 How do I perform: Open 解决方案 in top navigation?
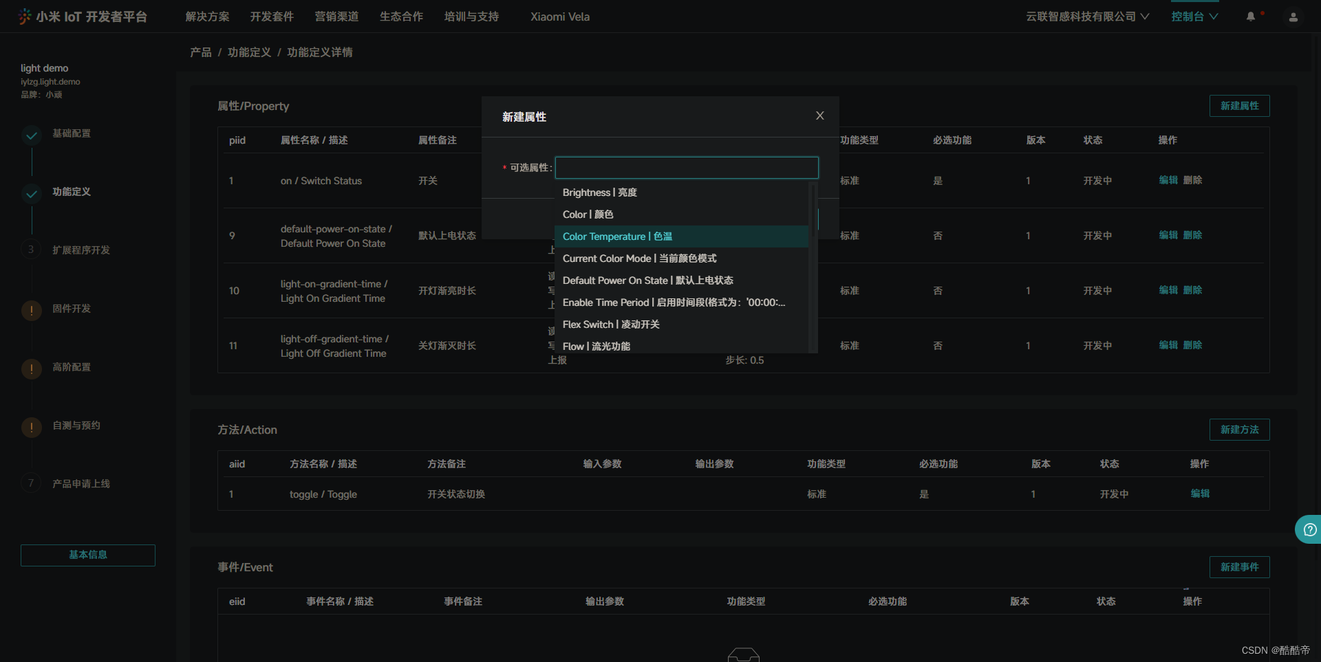click(x=207, y=16)
